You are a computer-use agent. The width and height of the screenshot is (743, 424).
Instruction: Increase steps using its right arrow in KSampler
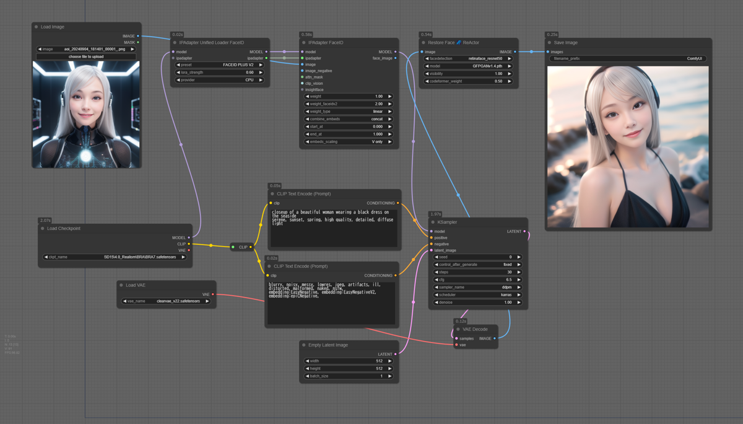point(519,272)
